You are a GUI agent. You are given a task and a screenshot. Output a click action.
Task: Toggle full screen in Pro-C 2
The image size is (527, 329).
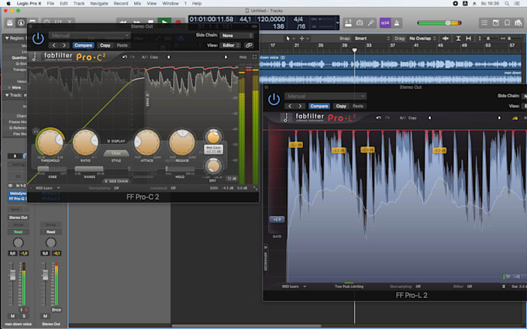click(254, 57)
